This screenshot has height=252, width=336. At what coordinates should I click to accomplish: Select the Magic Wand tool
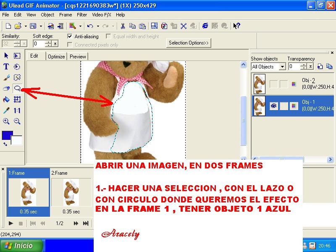17,77
